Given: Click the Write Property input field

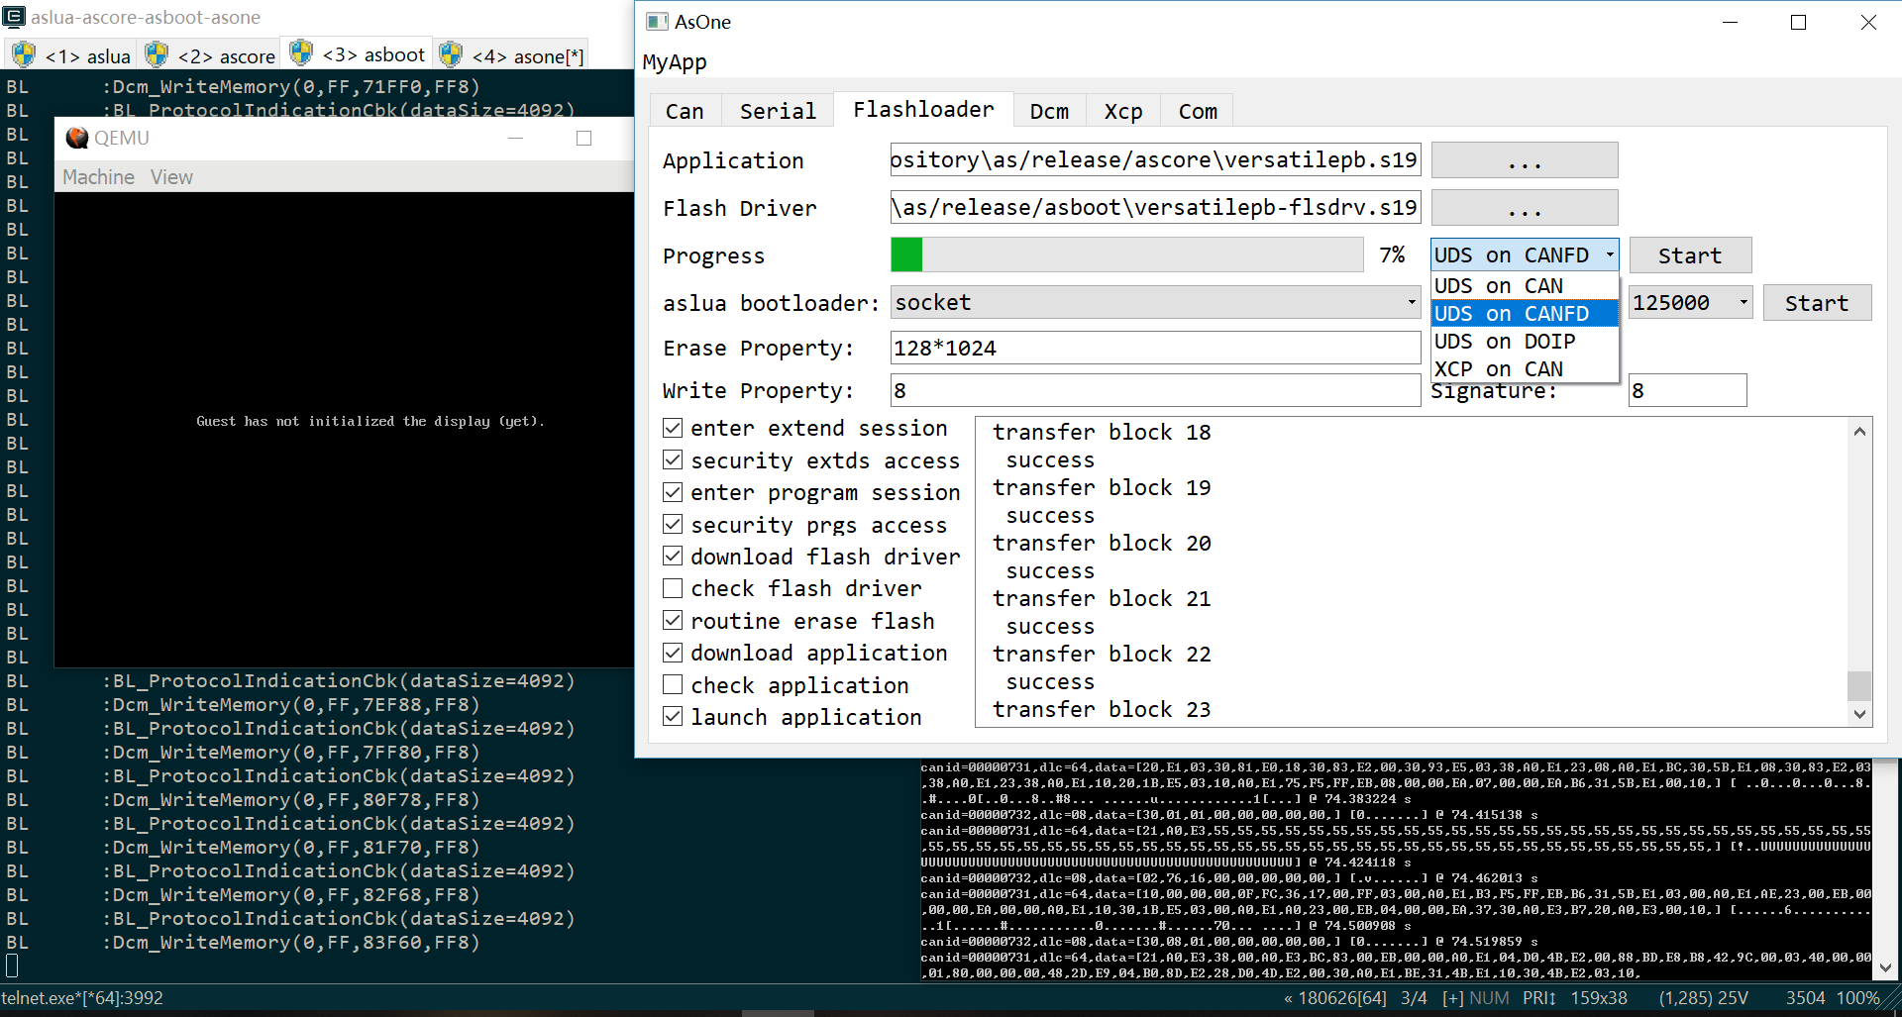Looking at the screenshot, I should pyautogui.click(x=1155, y=390).
